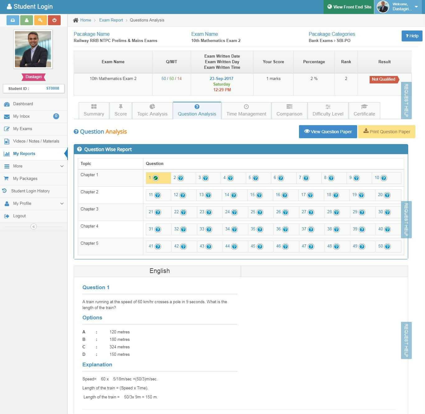Click the red power icon button
Image resolution: width=425 pixels, height=414 pixels.
(x=54, y=20)
